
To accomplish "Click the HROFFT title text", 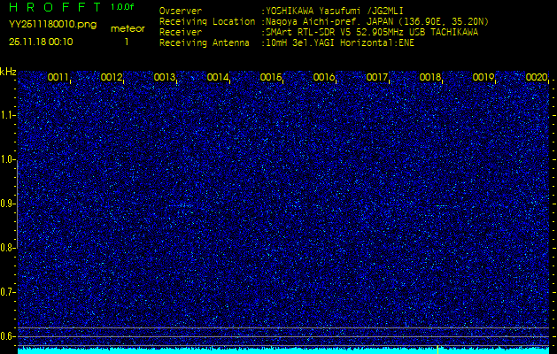I will [54, 8].
